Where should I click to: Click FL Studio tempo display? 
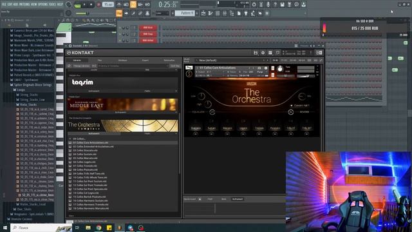coord(108,5)
